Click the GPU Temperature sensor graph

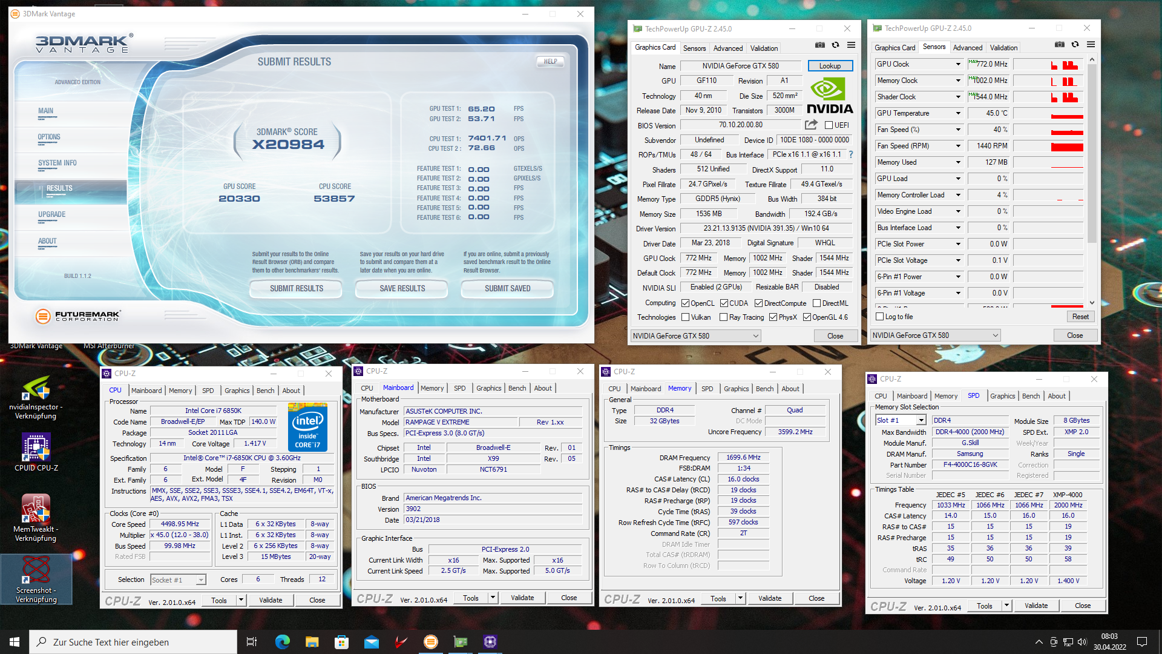pos(1049,113)
